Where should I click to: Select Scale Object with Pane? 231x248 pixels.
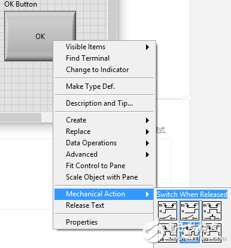(104, 177)
